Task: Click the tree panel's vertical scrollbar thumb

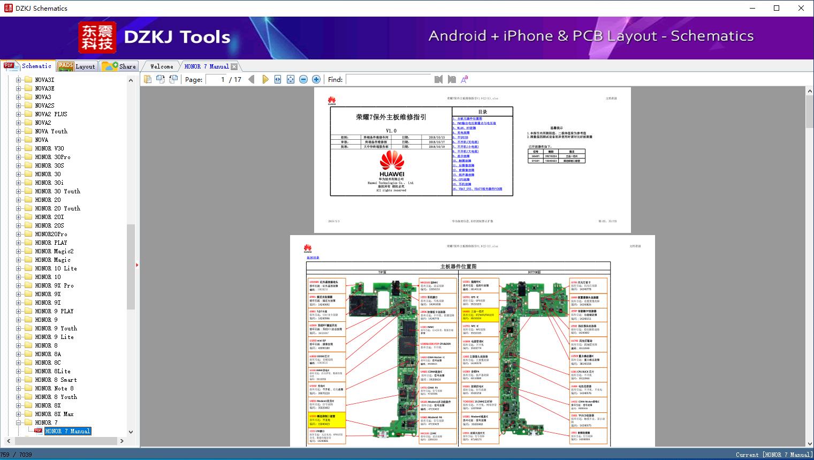Action: [131, 267]
